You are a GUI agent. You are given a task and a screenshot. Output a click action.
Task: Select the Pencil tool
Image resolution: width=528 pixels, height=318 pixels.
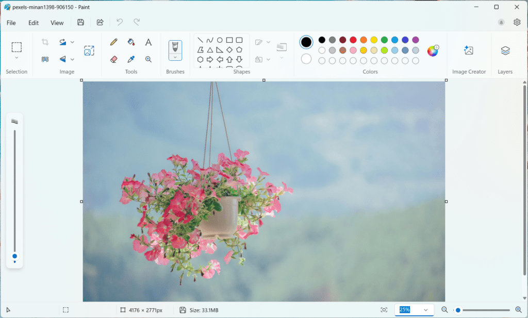[x=113, y=42]
